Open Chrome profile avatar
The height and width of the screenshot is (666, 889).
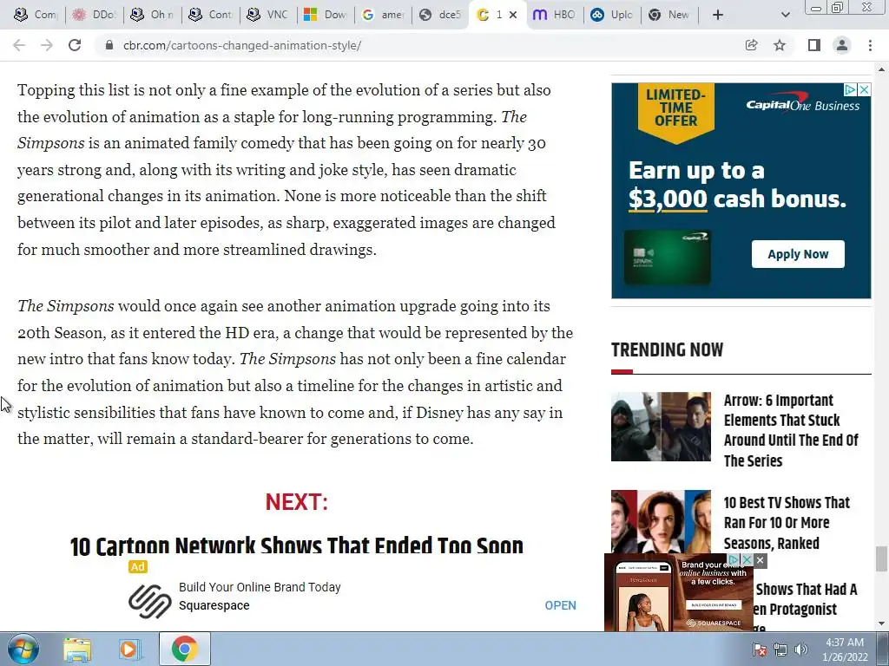842,45
